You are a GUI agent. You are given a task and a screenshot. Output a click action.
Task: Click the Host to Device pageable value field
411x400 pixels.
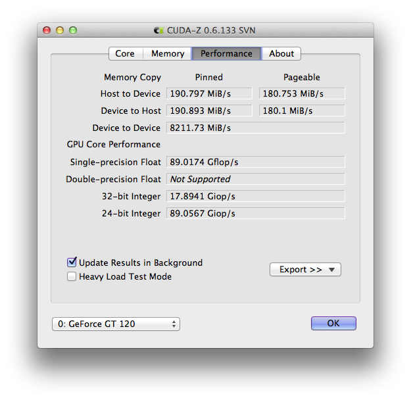click(302, 94)
